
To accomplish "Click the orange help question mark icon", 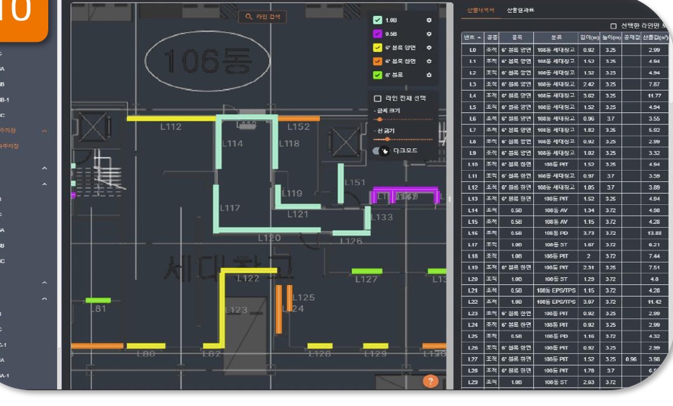I will (x=430, y=381).
